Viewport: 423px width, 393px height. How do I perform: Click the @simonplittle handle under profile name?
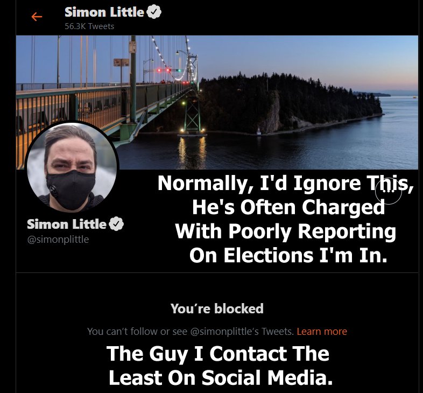58,239
